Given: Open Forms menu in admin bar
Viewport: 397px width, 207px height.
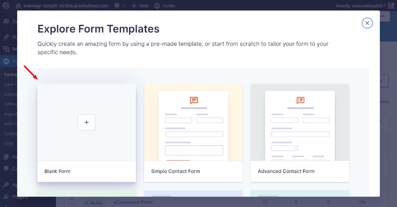Looking at the screenshot, I should click(x=165, y=6).
